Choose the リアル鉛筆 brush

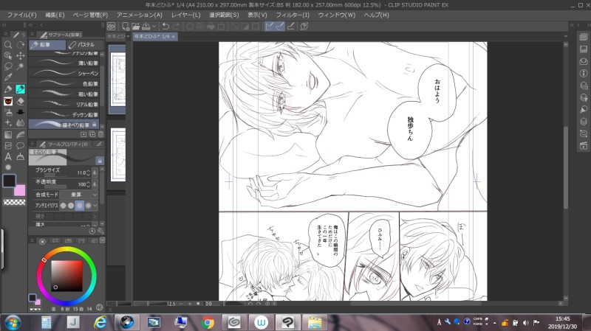tap(64, 104)
